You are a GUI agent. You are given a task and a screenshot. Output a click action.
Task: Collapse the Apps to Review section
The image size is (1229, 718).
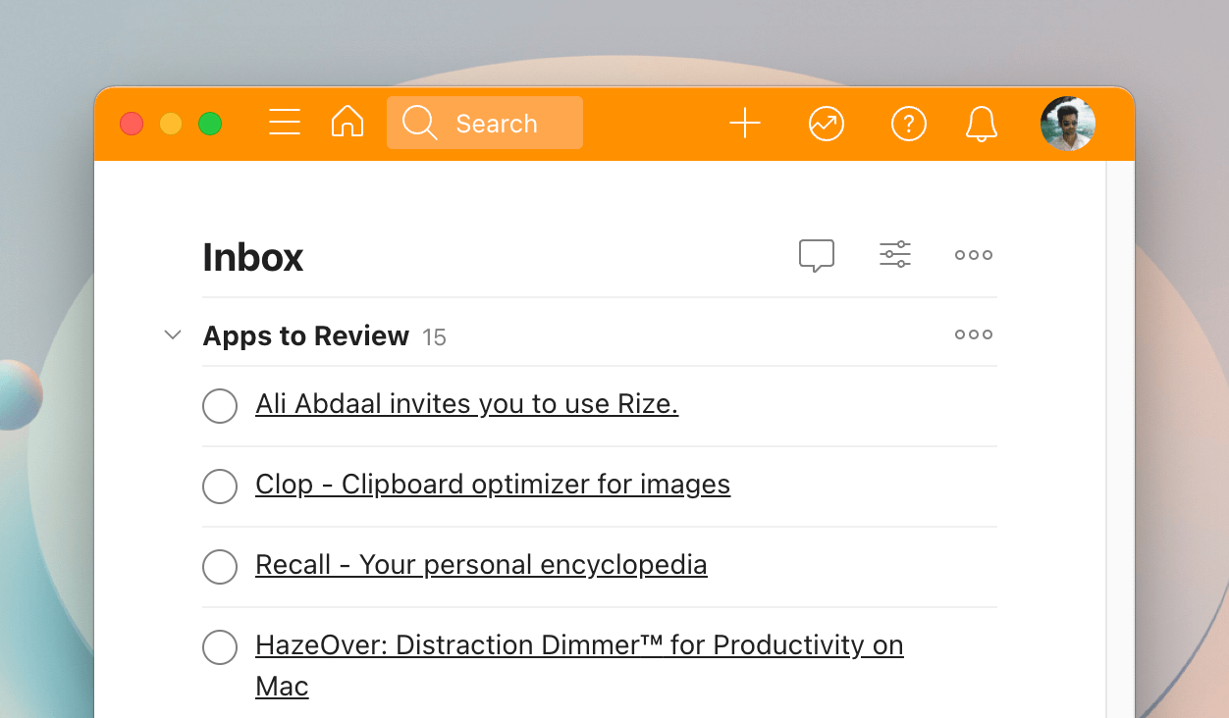[173, 335]
